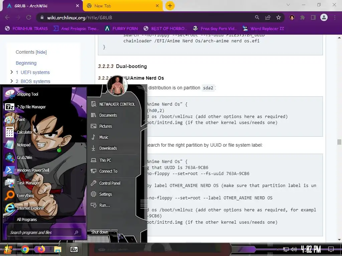
Task: Click the start menu search magnifier icon
Action: [x=76, y=232]
